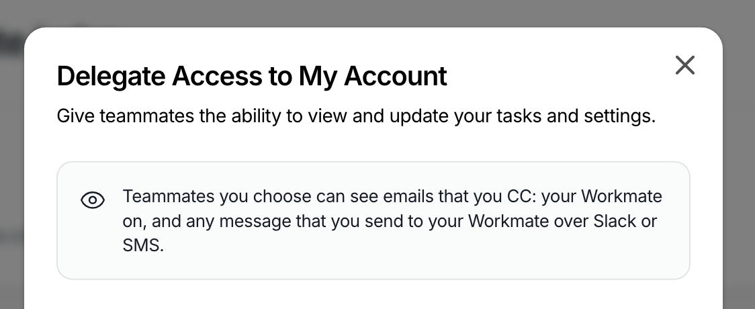Click the dimmed overlay right of the dialog
Viewport: 755px width, 309px height.
coord(739,169)
